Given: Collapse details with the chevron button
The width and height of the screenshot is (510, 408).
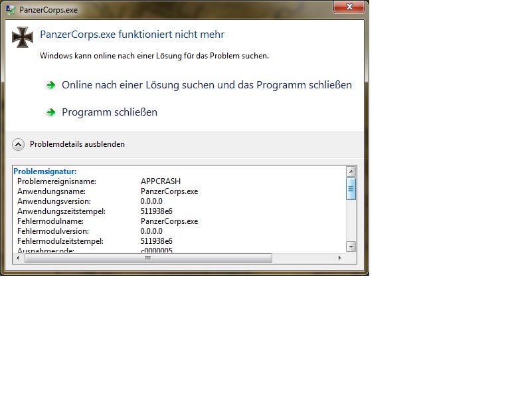Looking at the screenshot, I should (x=18, y=144).
